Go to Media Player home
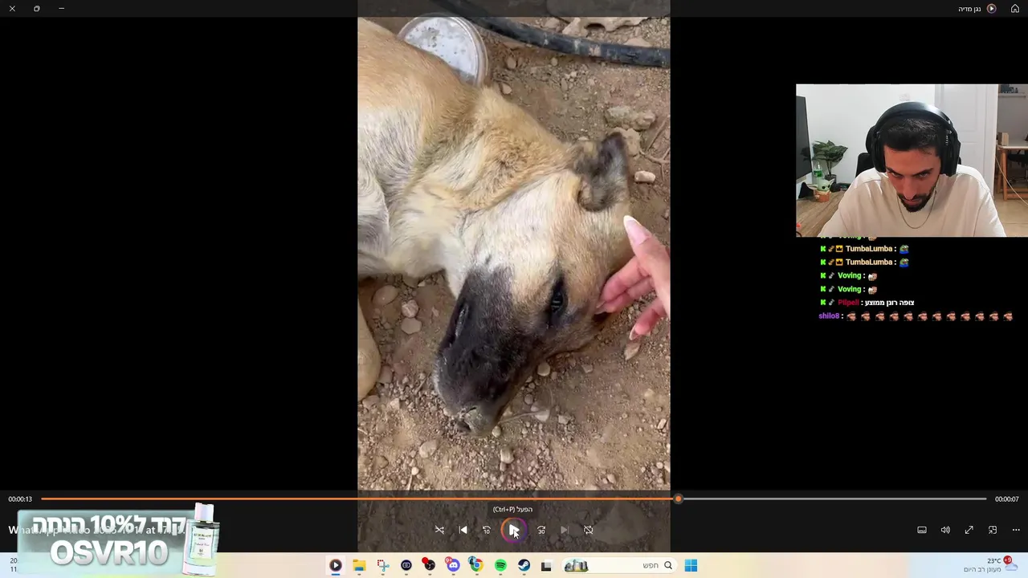This screenshot has height=578, width=1028. tap(1014, 8)
